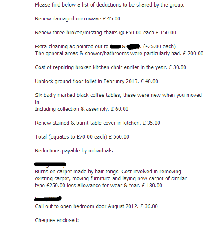This screenshot has width=212, height=226.
Task: Click the 'Extra cleaning as pointed out' line
Action: [x=105, y=47]
